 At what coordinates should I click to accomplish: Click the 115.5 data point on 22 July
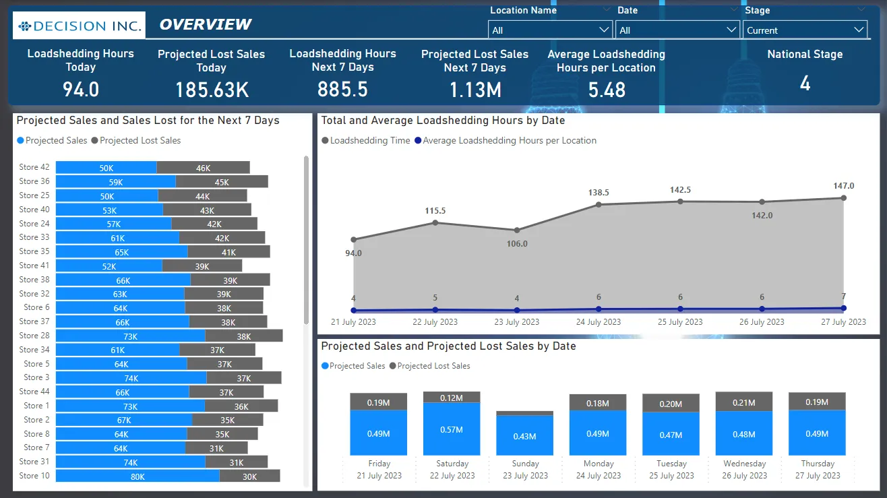point(435,222)
